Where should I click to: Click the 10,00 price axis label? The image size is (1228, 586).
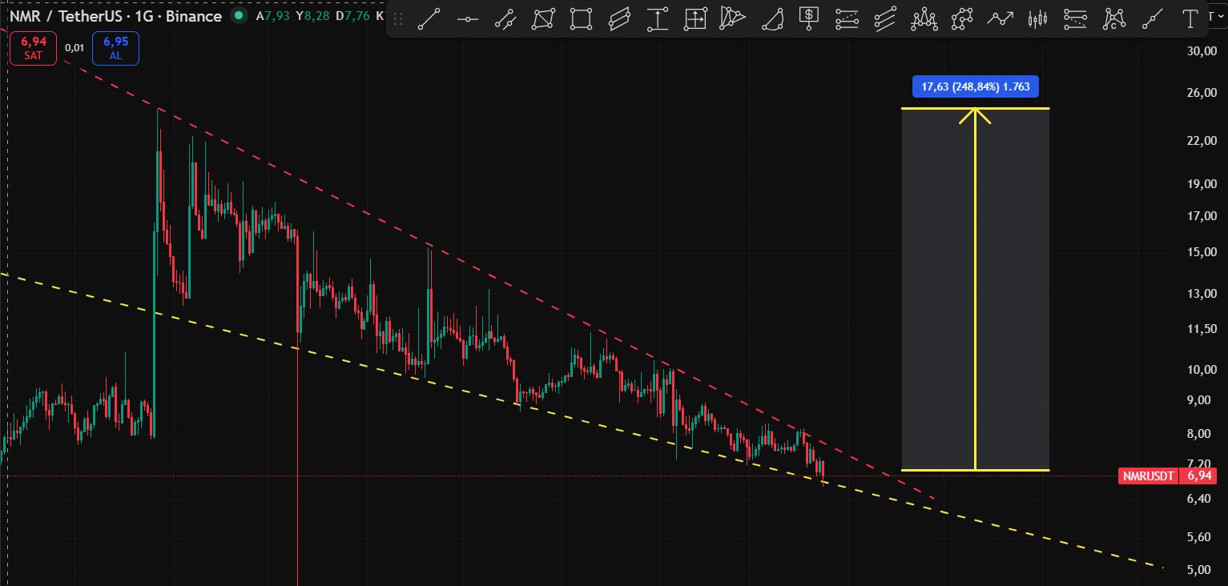point(1202,369)
